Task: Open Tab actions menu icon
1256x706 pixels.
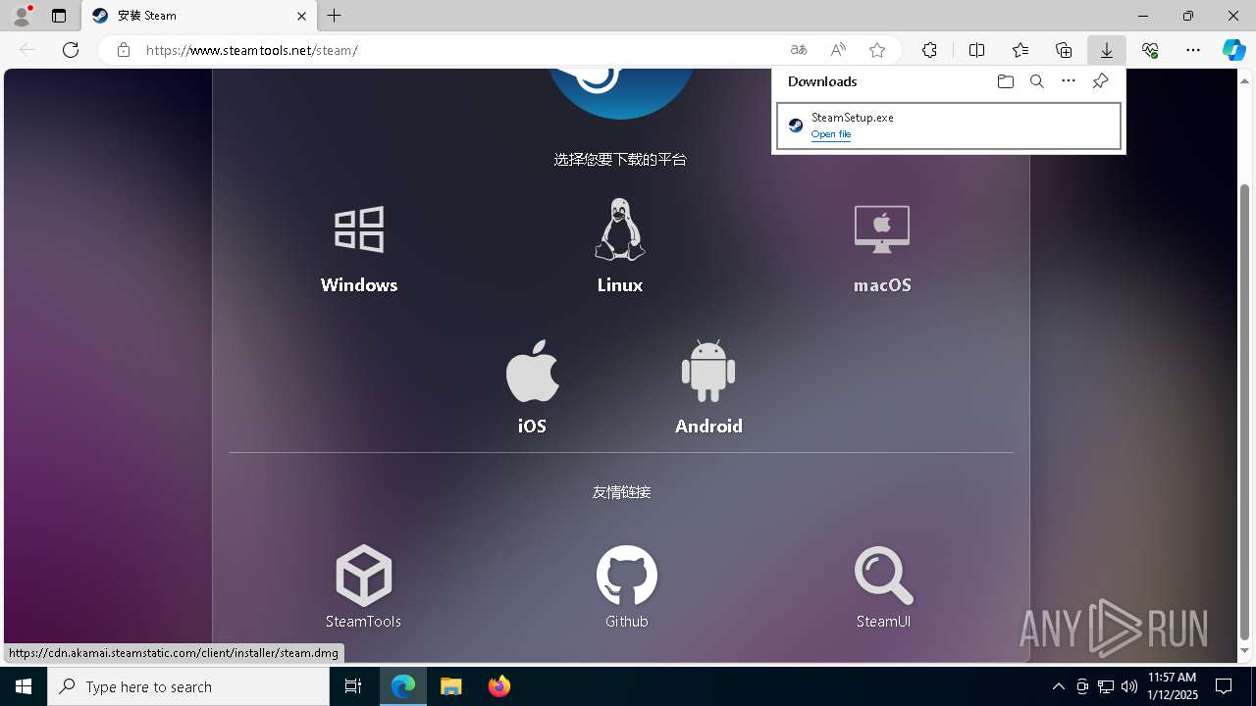Action: [59, 16]
